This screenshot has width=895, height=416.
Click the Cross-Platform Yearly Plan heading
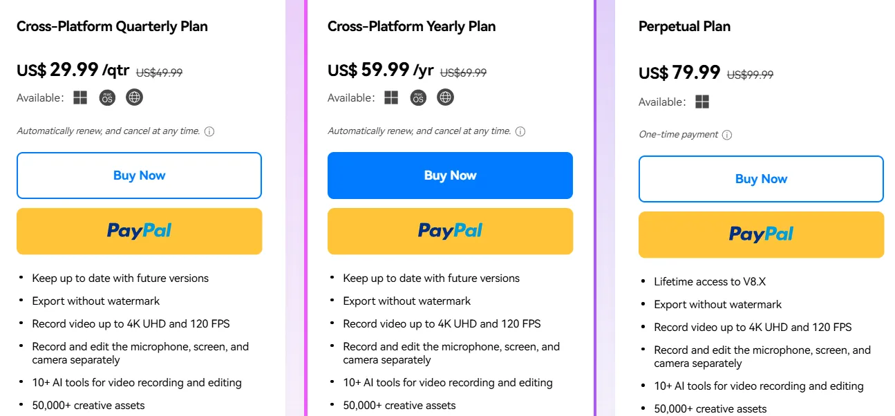tap(411, 26)
